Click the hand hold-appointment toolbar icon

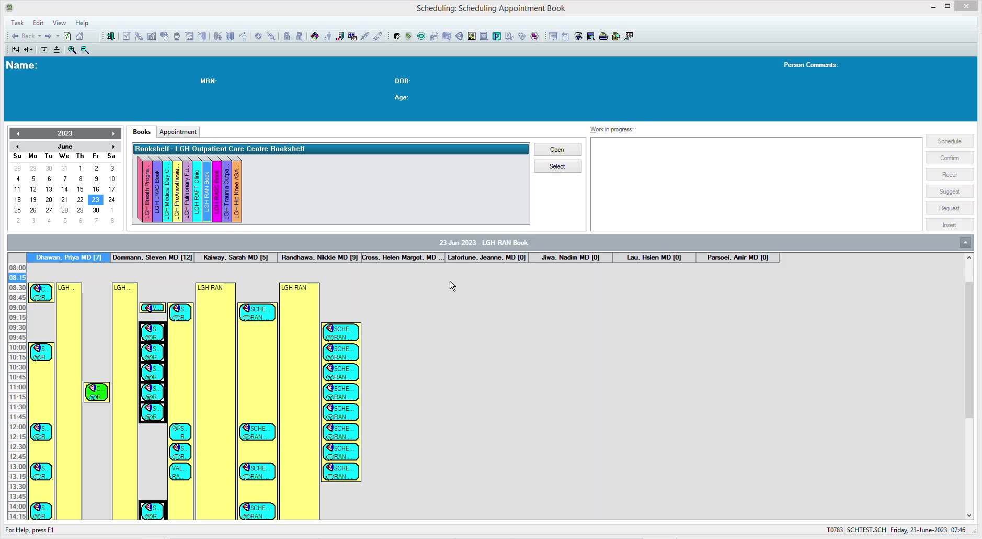point(177,36)
